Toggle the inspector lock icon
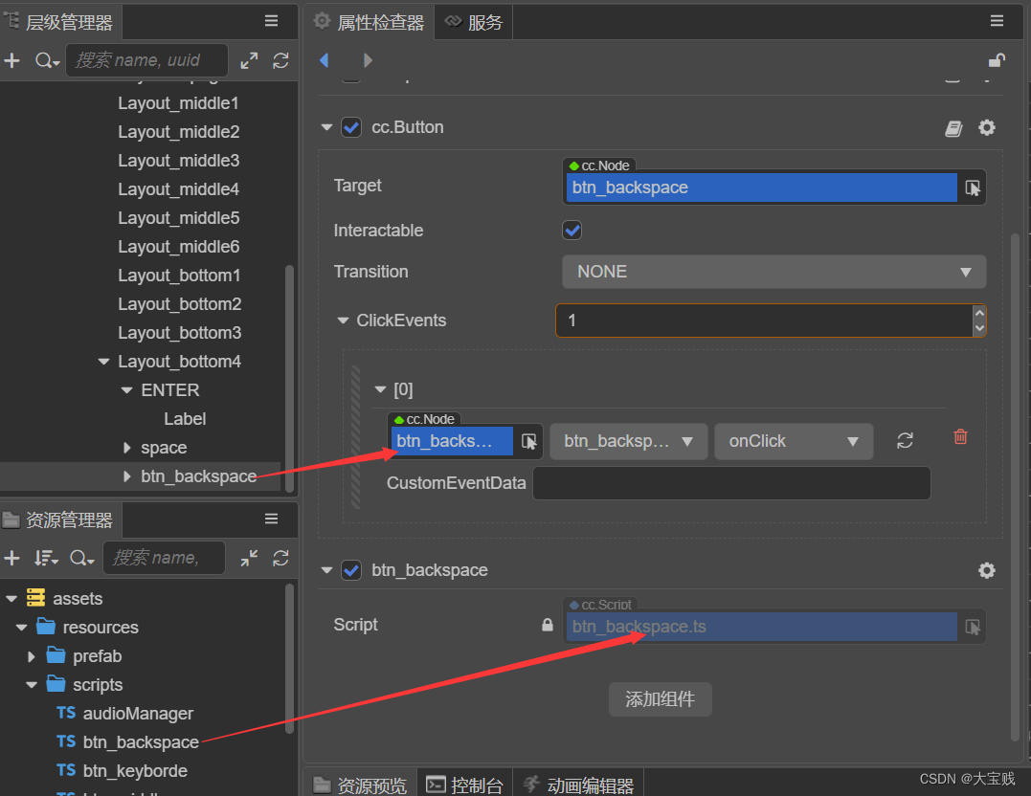The image size is (1031, 796). pyautogui.click(x=997, y=60)
